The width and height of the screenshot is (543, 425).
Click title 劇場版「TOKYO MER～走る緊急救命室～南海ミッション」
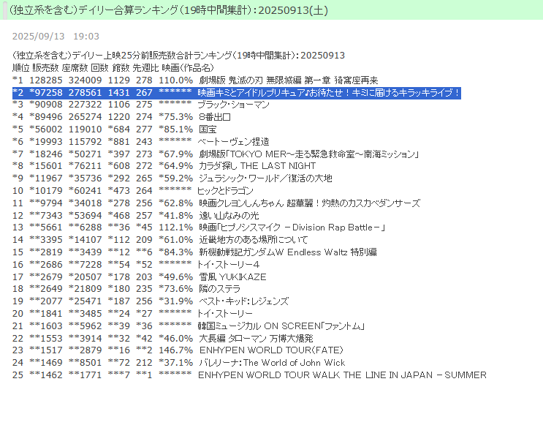click(309, 154)
